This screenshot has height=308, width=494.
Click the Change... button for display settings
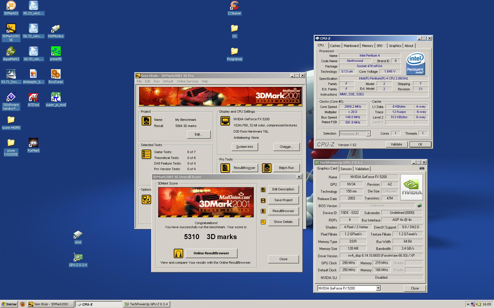tap(286, 147)
